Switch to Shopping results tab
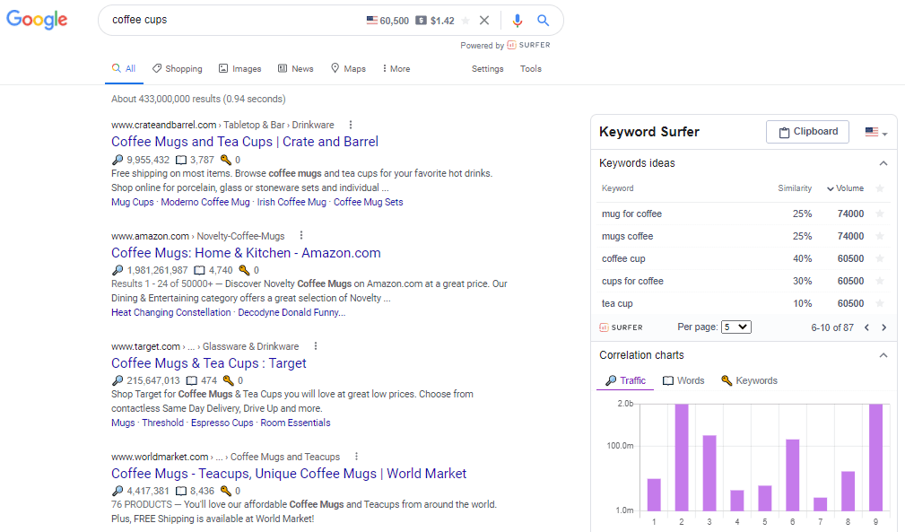 pos(178,69)
